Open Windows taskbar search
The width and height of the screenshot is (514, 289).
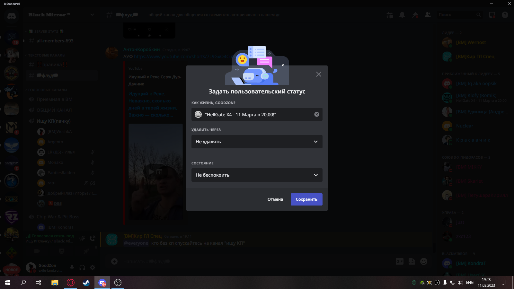(x=23, y=283)
